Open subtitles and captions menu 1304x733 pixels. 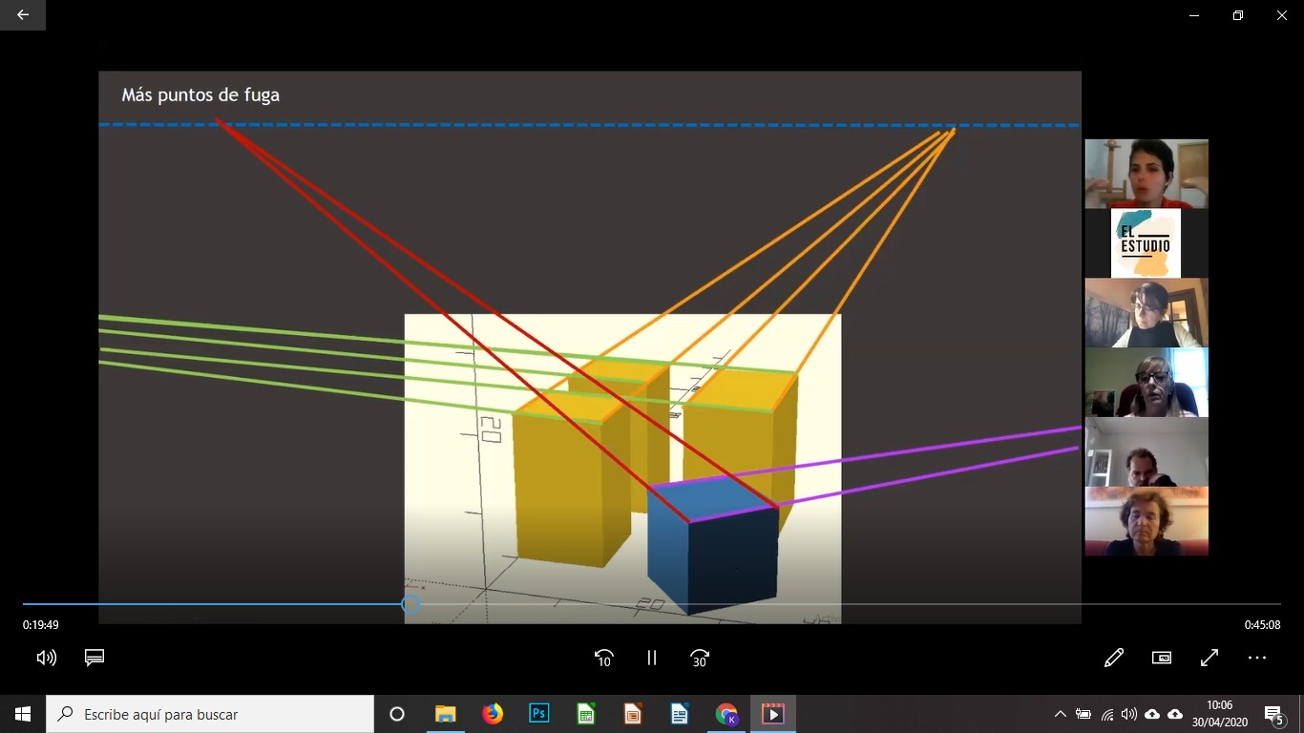pyautogui.click(x=94, y=658)
